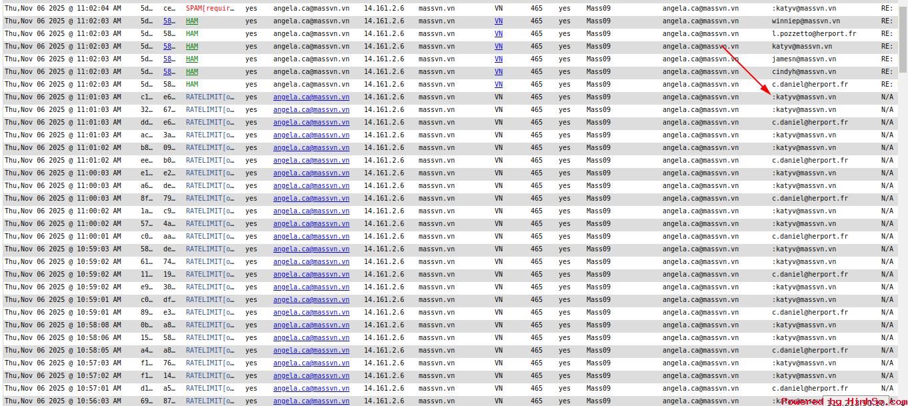This screenshot has width=908, height=406.
Task: Click the 10:56:03 AM row's angela.ca@massvn.vn link
Action: click(311, 401)
